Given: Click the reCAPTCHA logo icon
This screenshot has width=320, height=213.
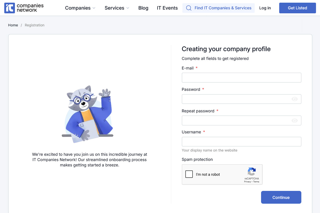Looking at the screenshot, I should click(251, 171).
